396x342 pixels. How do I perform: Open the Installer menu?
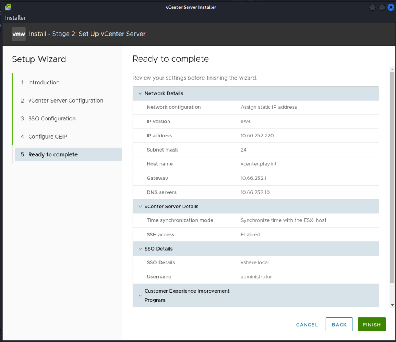coord(15,18)
